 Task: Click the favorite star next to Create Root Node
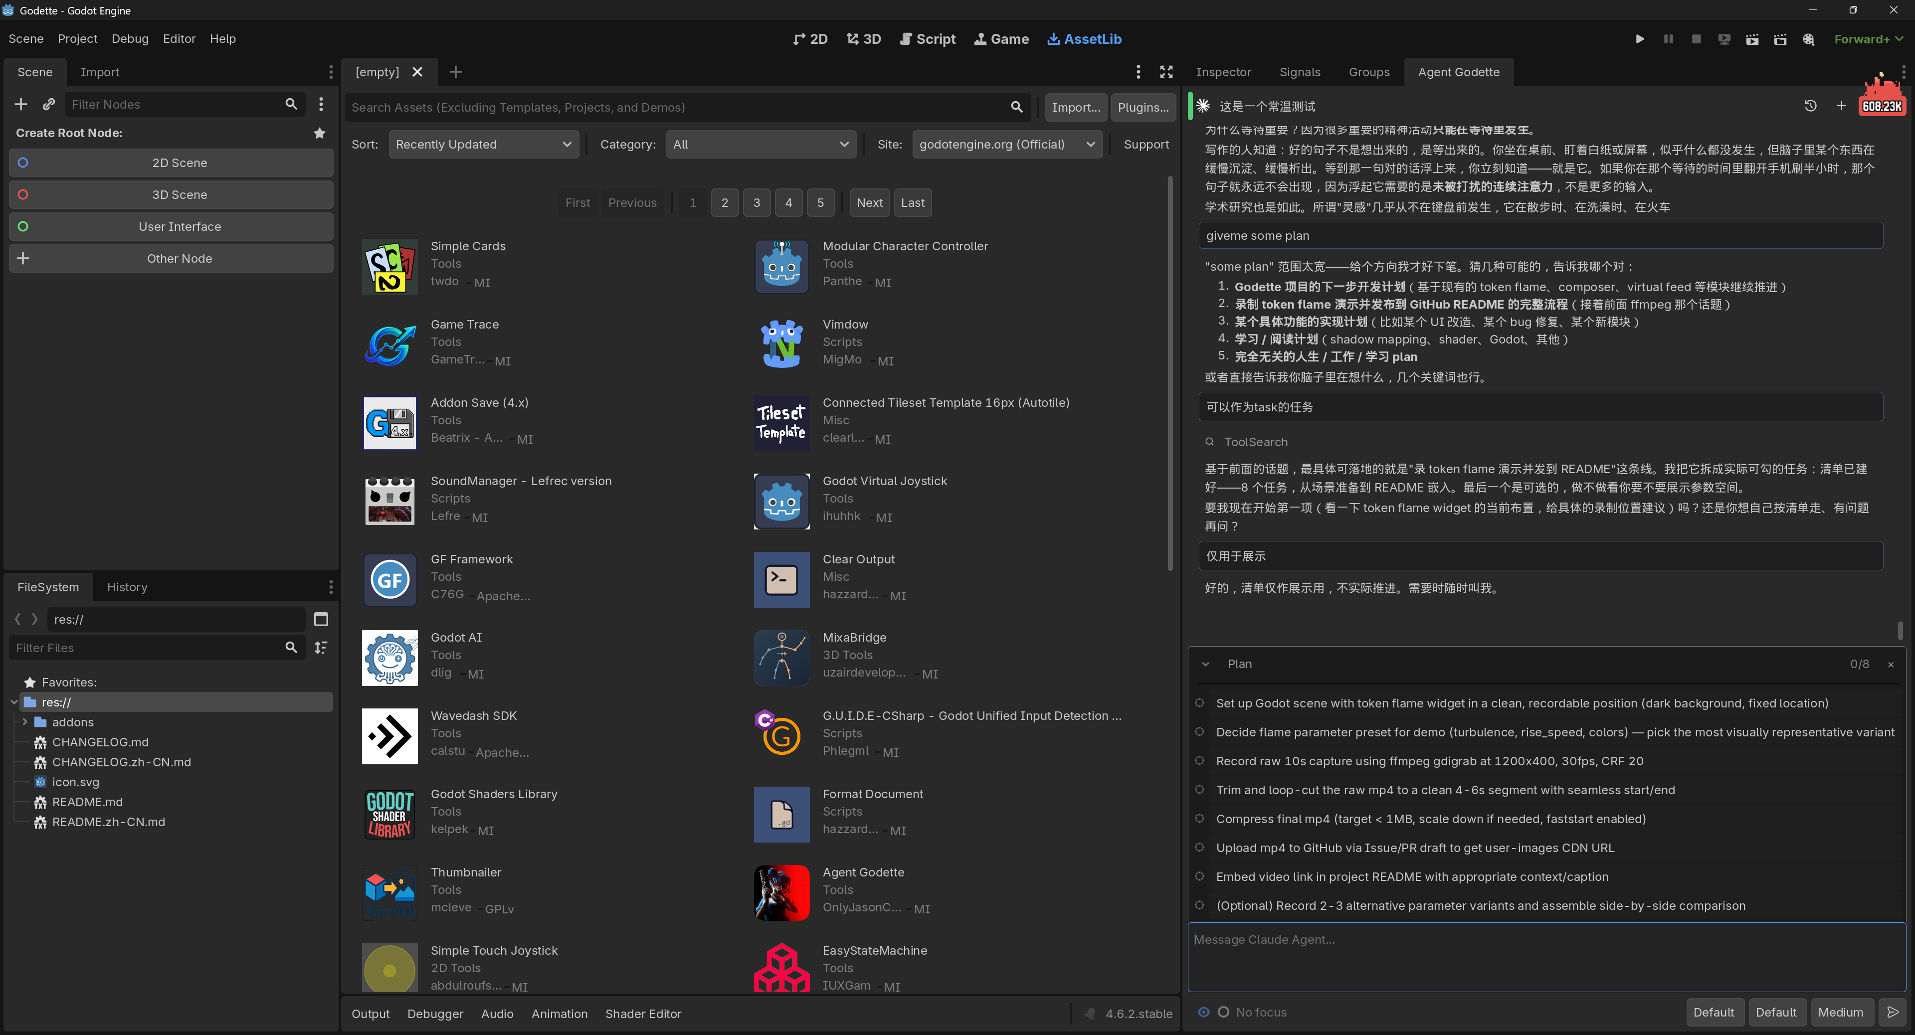click(x=320, y=133)
